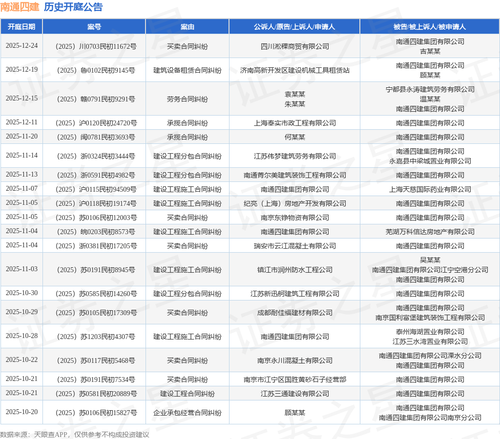Click plaintiff 成都耐佳福建材有限公司

click(294, 313)
